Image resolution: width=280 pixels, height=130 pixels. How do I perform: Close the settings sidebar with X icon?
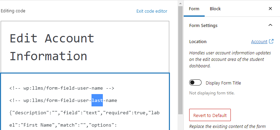(270, 9)
